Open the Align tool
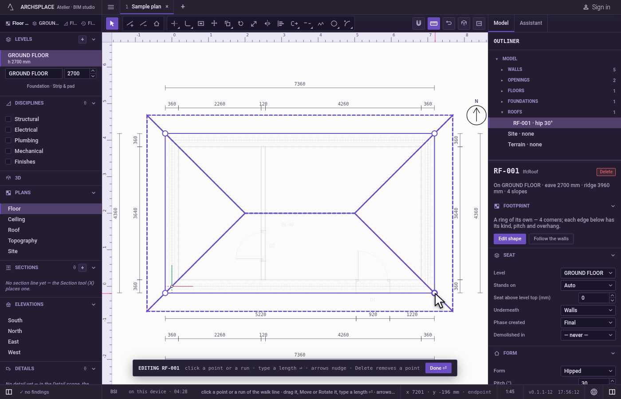Image resolution: width=621 pixels, height=399 pixels. pyautogui.click(x=281, y=23)
